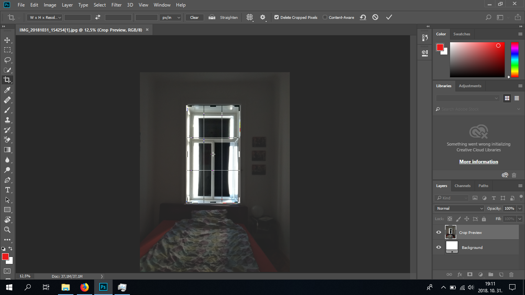
Task: Open the Normal blend mode dropdown
Action: [459, 208]
